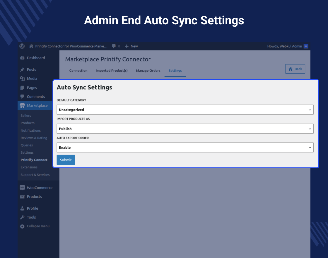The image size is (328, 258).
Task: Open the Pages menu label
Action: pos(32,88)
